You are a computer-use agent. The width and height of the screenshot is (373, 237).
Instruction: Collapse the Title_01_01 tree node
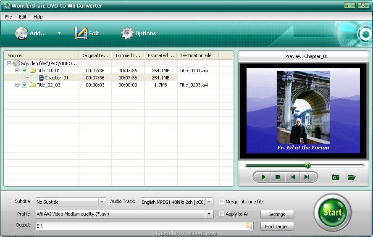click(17, 70)
